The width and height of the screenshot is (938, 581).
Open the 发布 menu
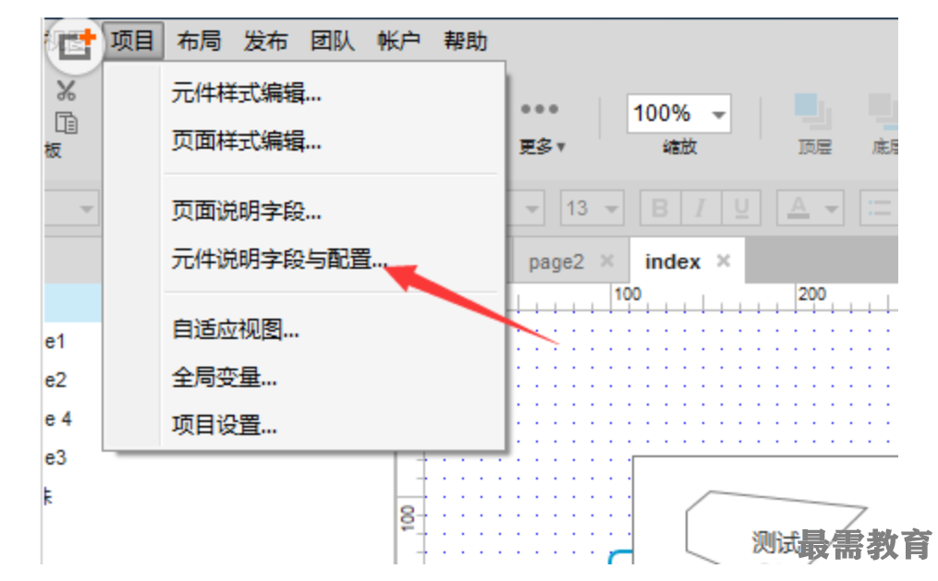(x=265, y=42)
